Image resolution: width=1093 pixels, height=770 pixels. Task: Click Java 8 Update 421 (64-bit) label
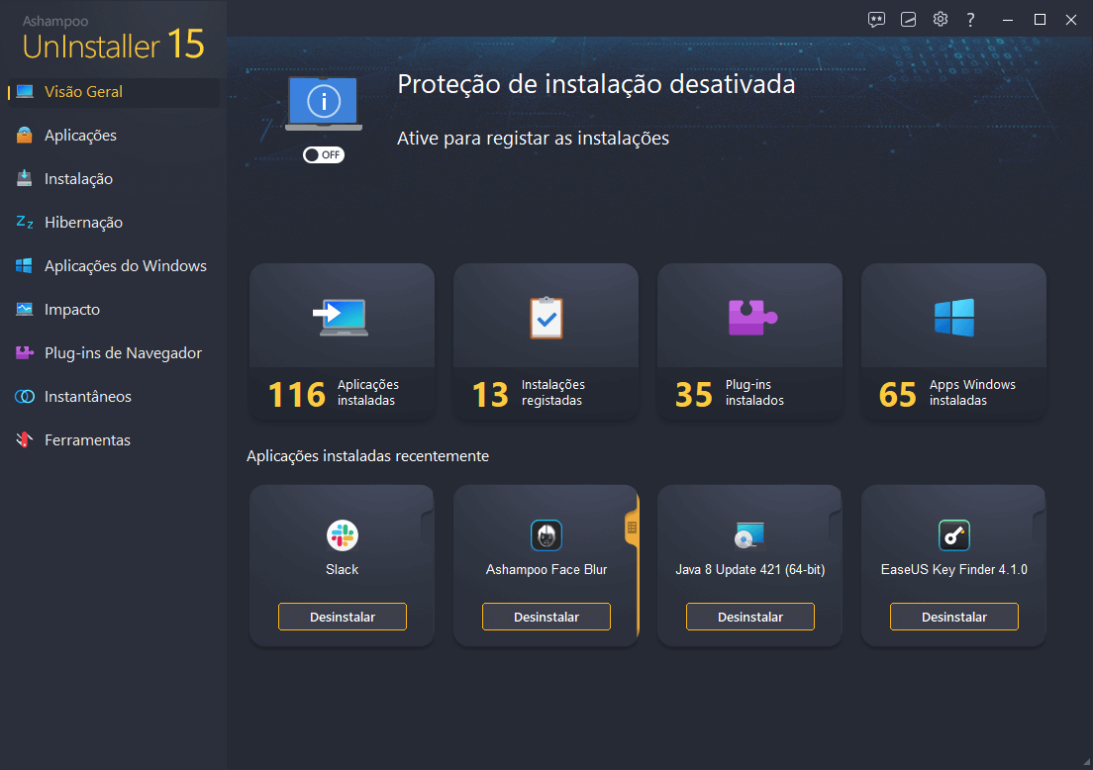coord(750,569)
